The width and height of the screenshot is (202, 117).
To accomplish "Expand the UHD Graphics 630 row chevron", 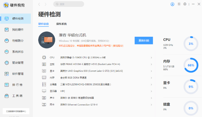I will coord(151,71).
